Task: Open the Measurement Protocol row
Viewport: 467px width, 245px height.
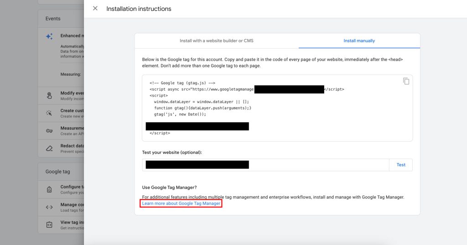Action: coord(61,131)
